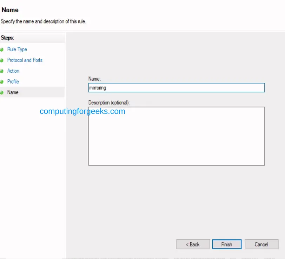Cancel the new rule wizard
Image resolution: width=285 pixels, height=259 pixels.
261,244
